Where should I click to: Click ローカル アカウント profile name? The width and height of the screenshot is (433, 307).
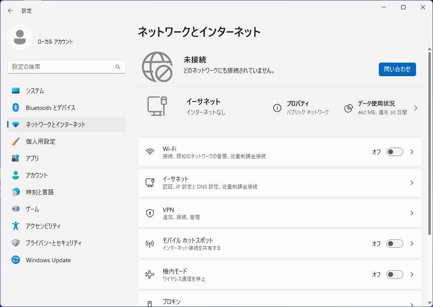[55, 41]
